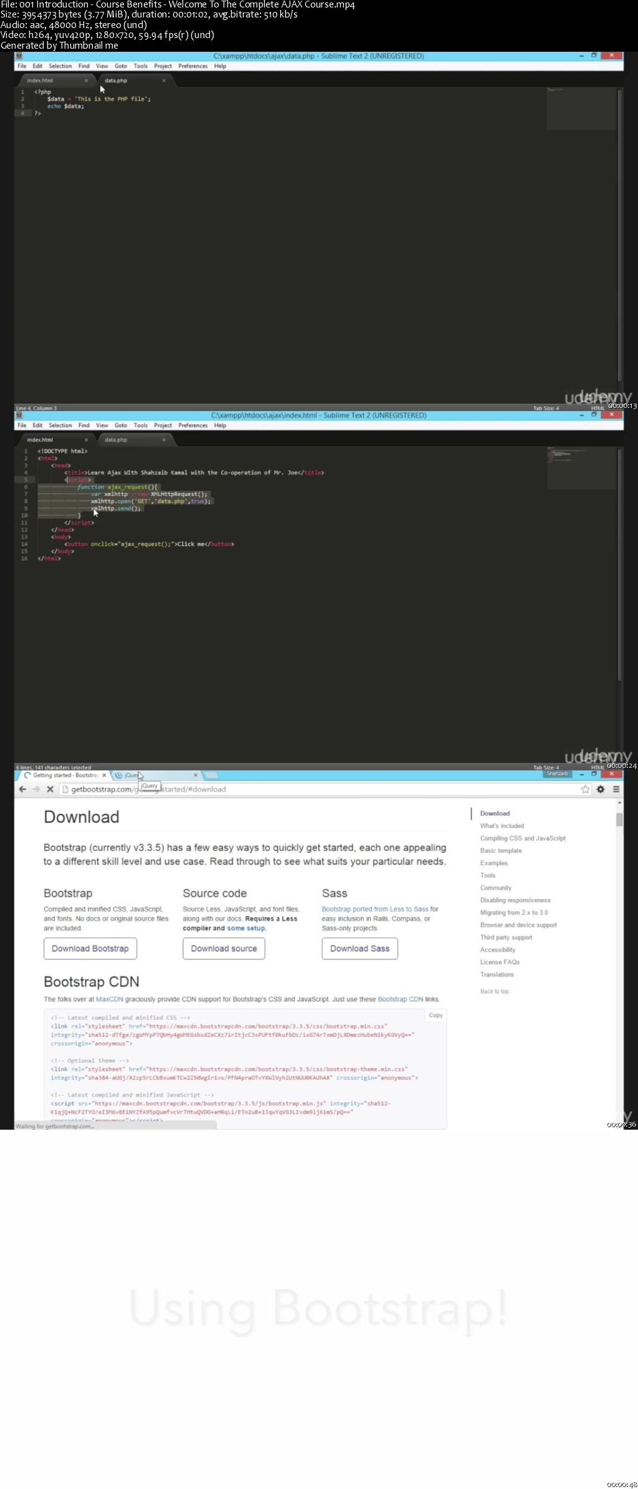Screen dimensions: 638x1489
Task: Click the gear icon in Chrome toolbar
Action: 601,789
